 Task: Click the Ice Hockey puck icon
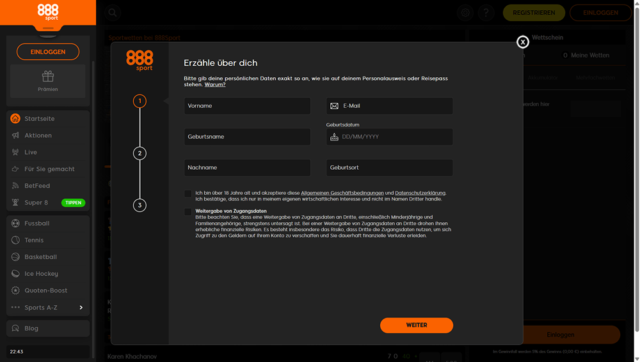pos(15,274)
